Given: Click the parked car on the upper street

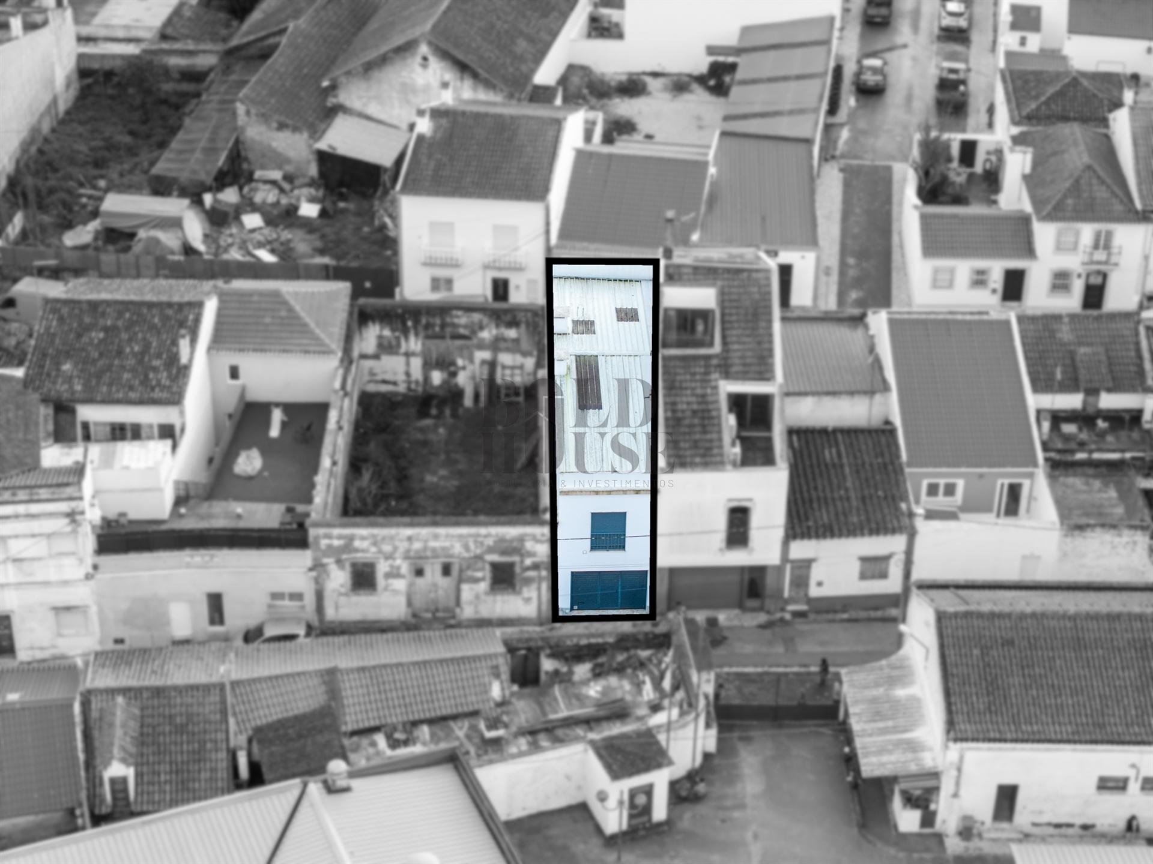Looking at the screenshot, I should [x=871, y=74].
